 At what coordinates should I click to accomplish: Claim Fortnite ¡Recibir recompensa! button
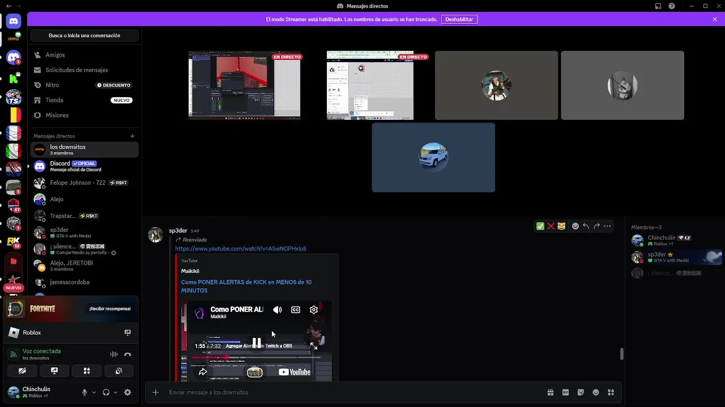(x=110, y=309)
